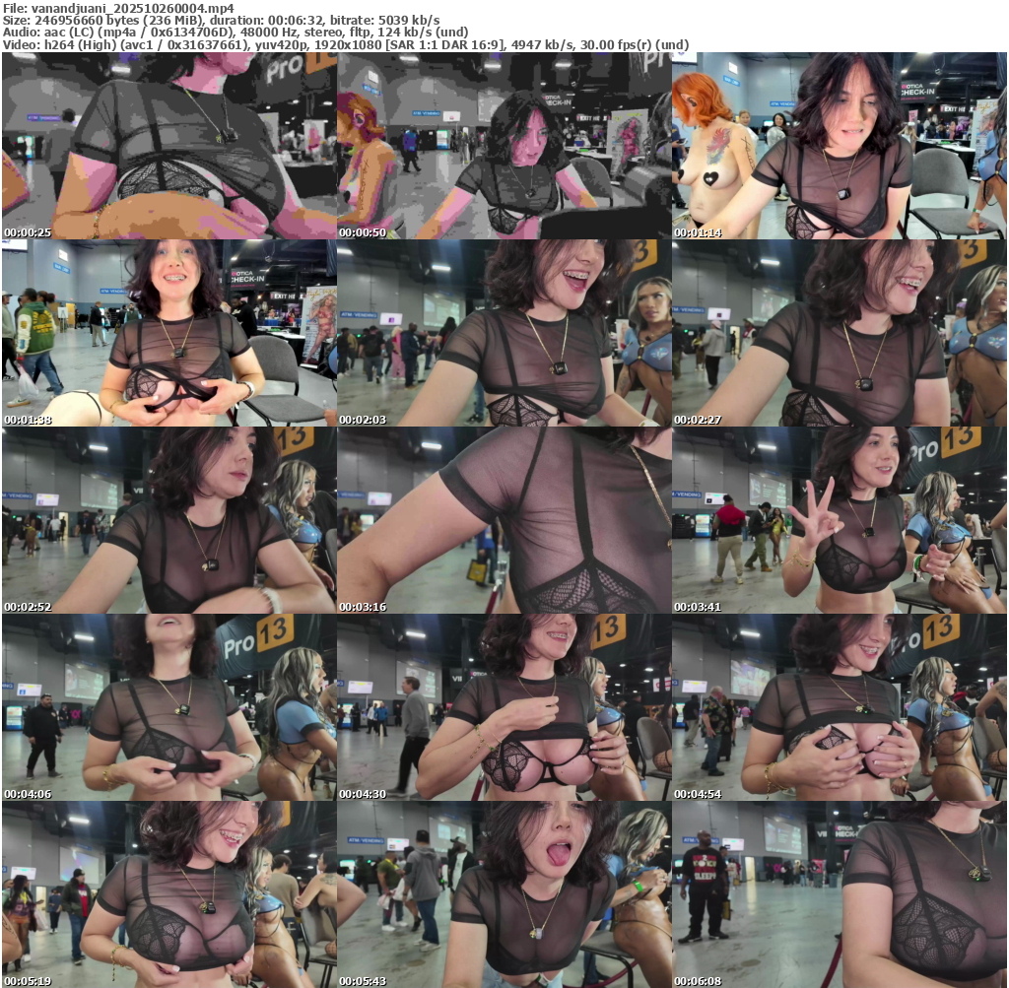Select the thumbnail marked 00:05:43
The width and height of the screenshot is (1009, 988).
504,894
